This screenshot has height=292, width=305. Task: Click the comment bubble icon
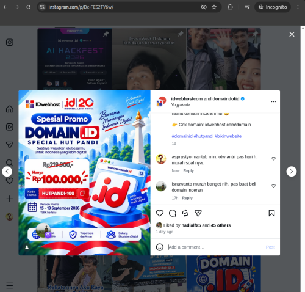click(x=173, y=213)
